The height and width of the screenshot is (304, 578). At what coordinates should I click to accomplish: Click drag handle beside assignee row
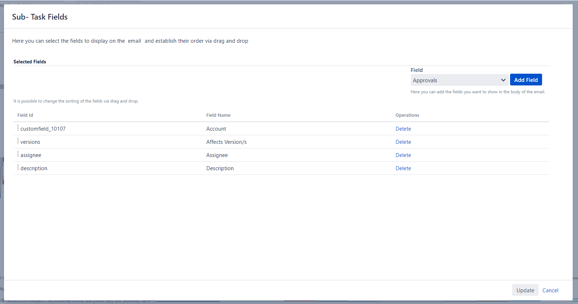click(x=18, y=154)
